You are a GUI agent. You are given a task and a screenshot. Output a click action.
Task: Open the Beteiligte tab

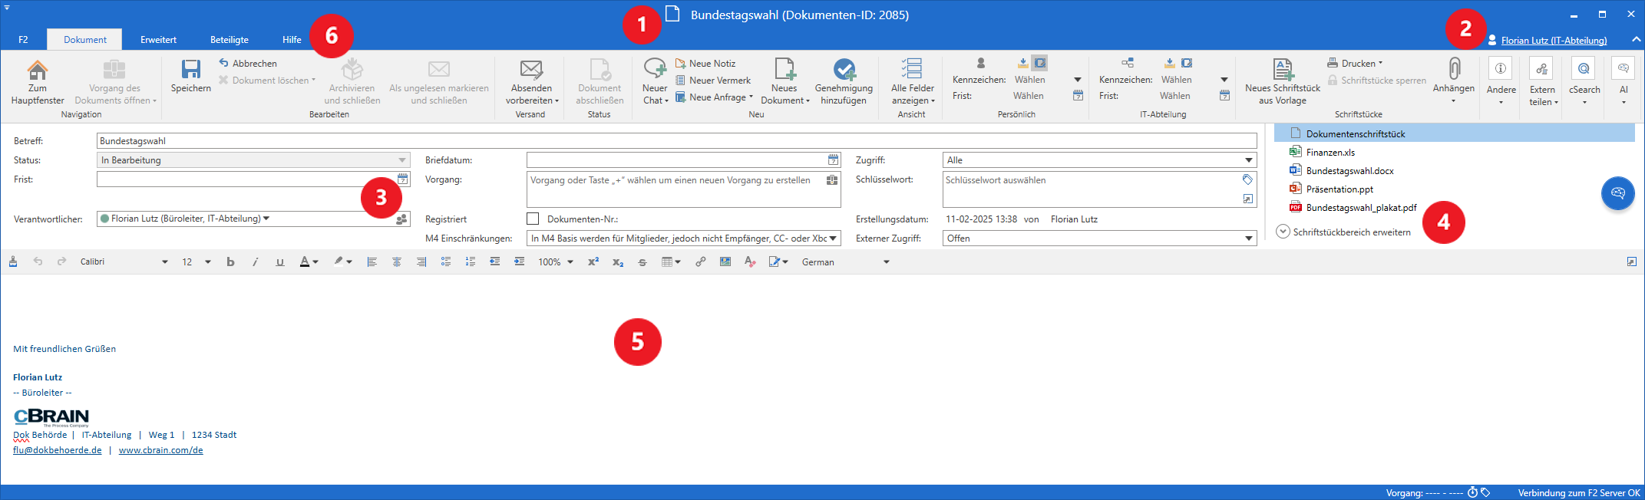point(229,40)
